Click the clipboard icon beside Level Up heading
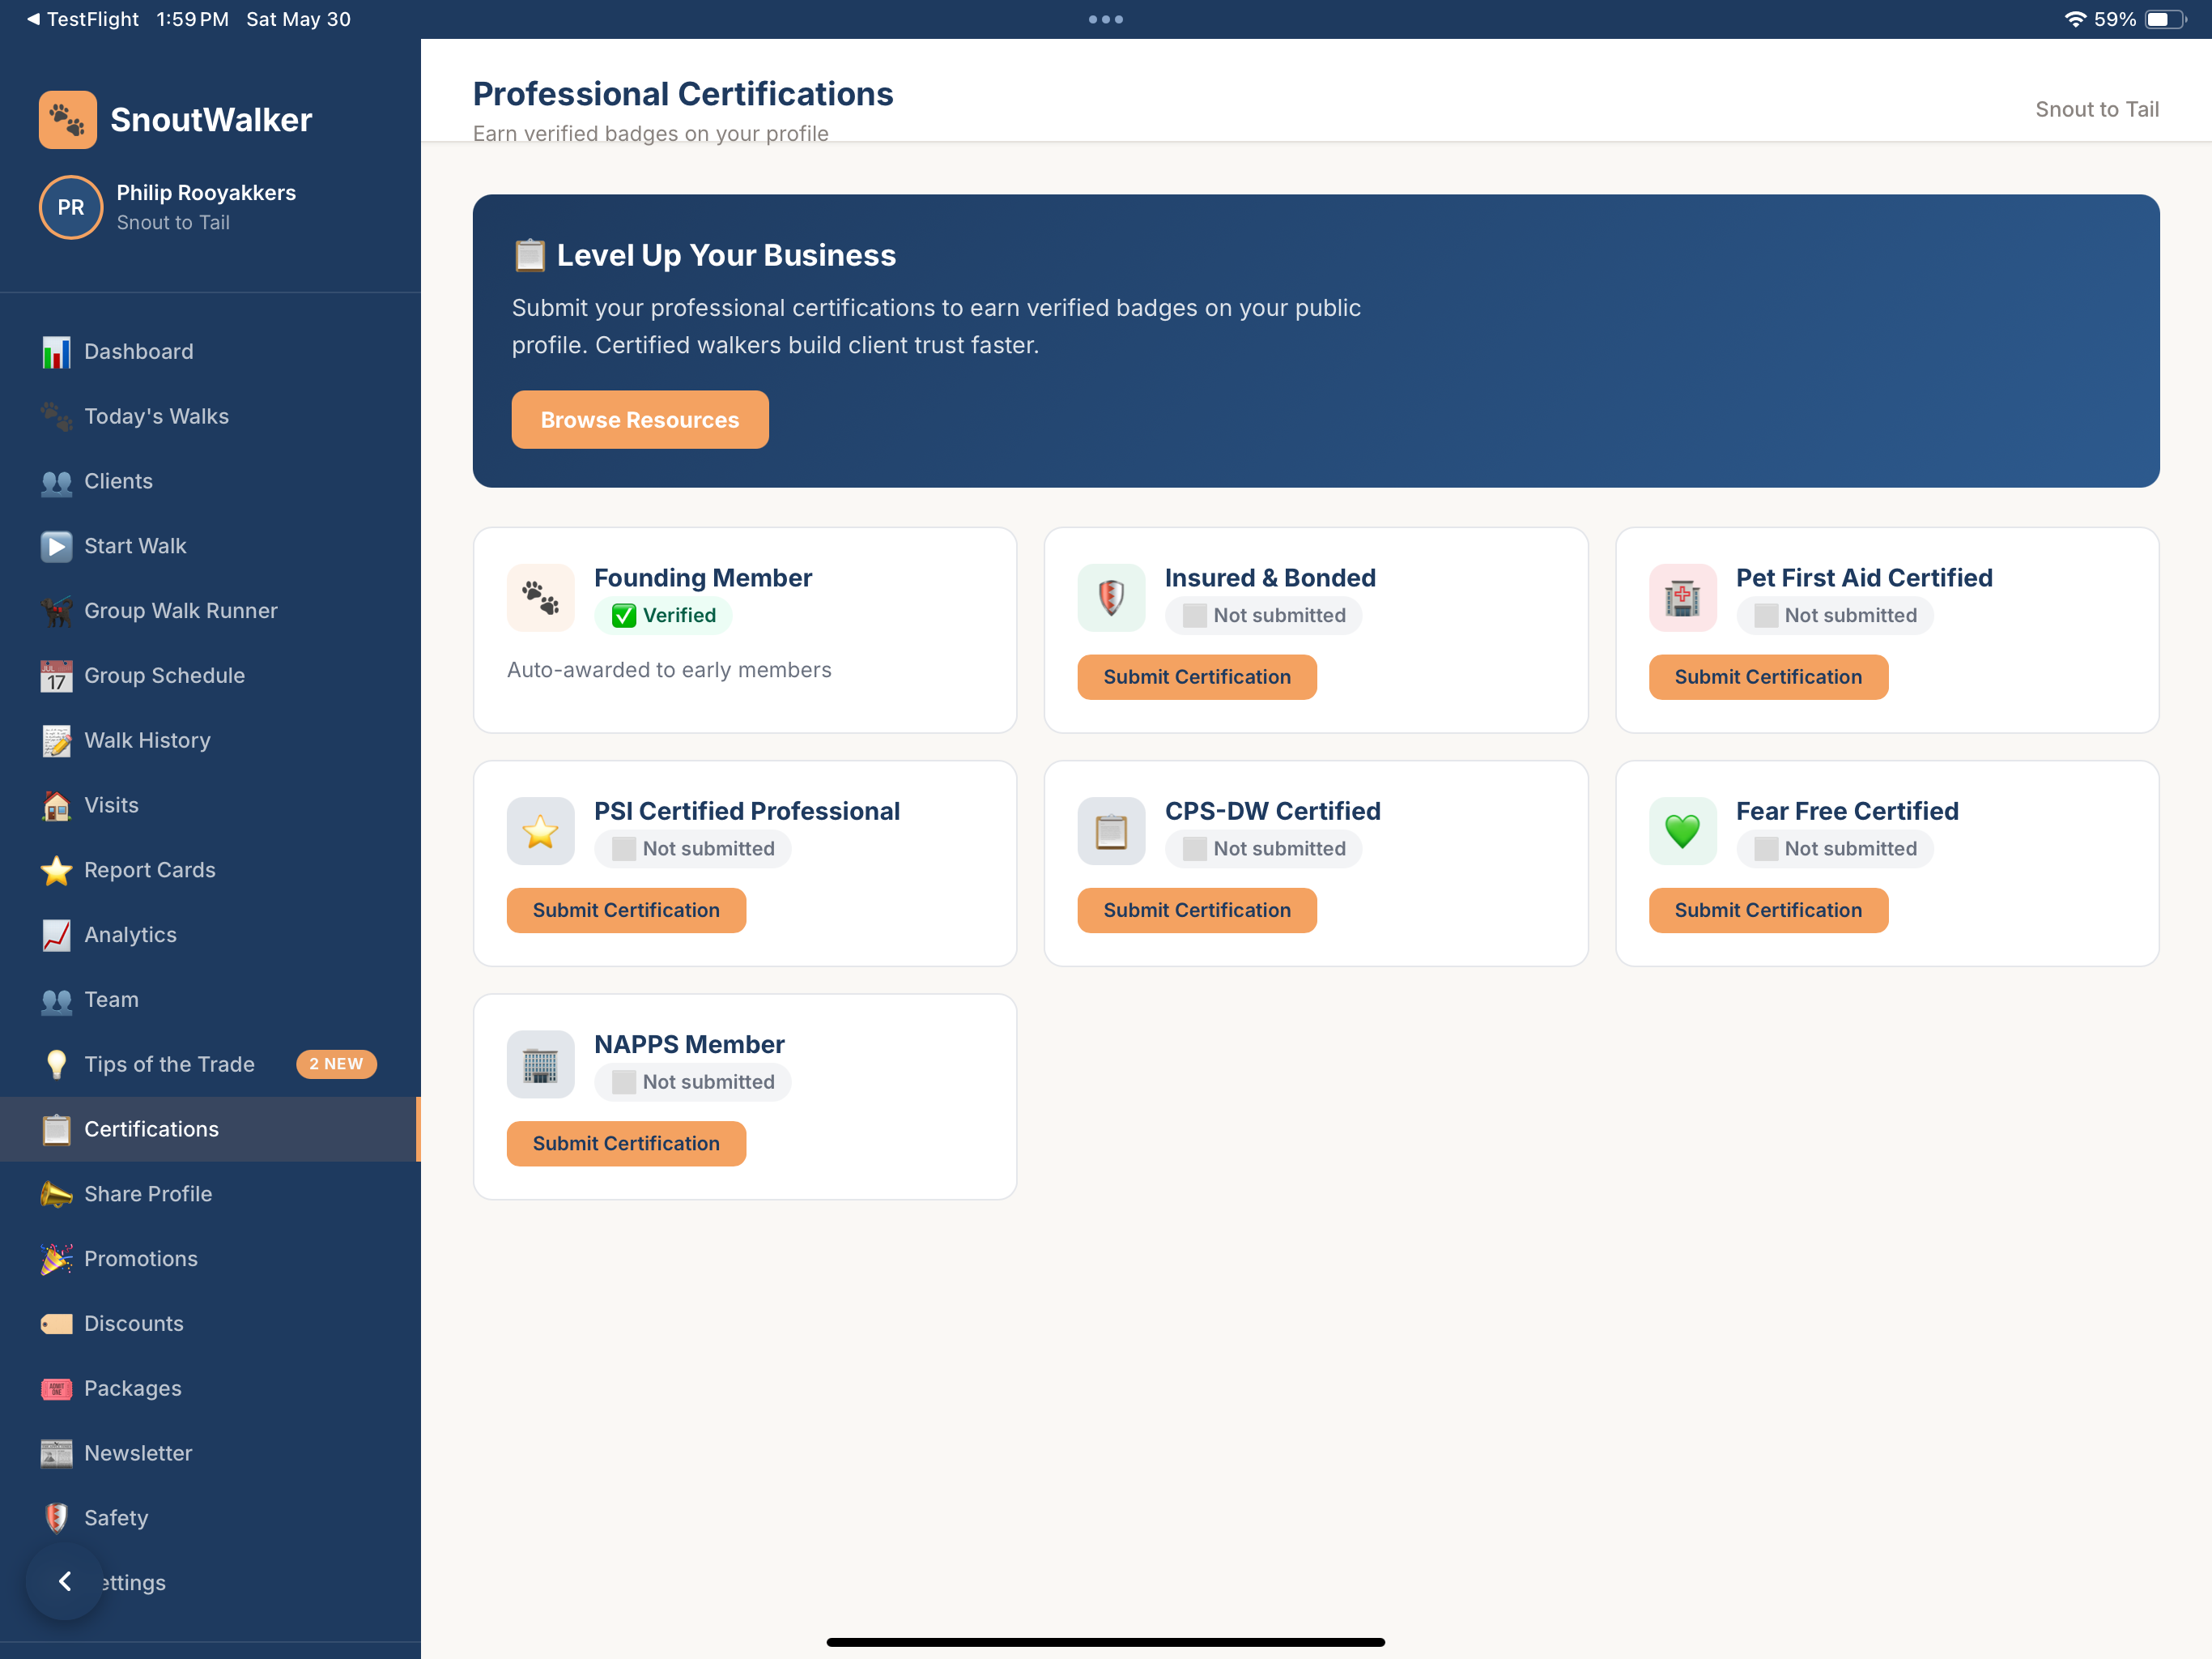Image resolution: width=2212 pixels, height=1659 pixels. 530,255
